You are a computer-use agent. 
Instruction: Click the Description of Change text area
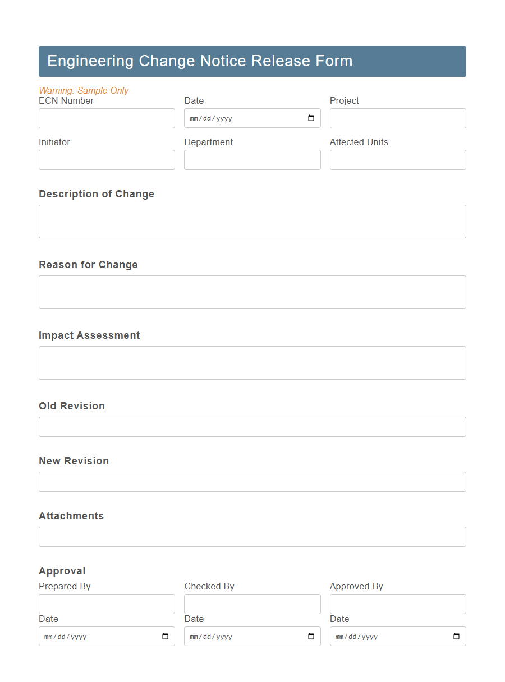[252, 221]
